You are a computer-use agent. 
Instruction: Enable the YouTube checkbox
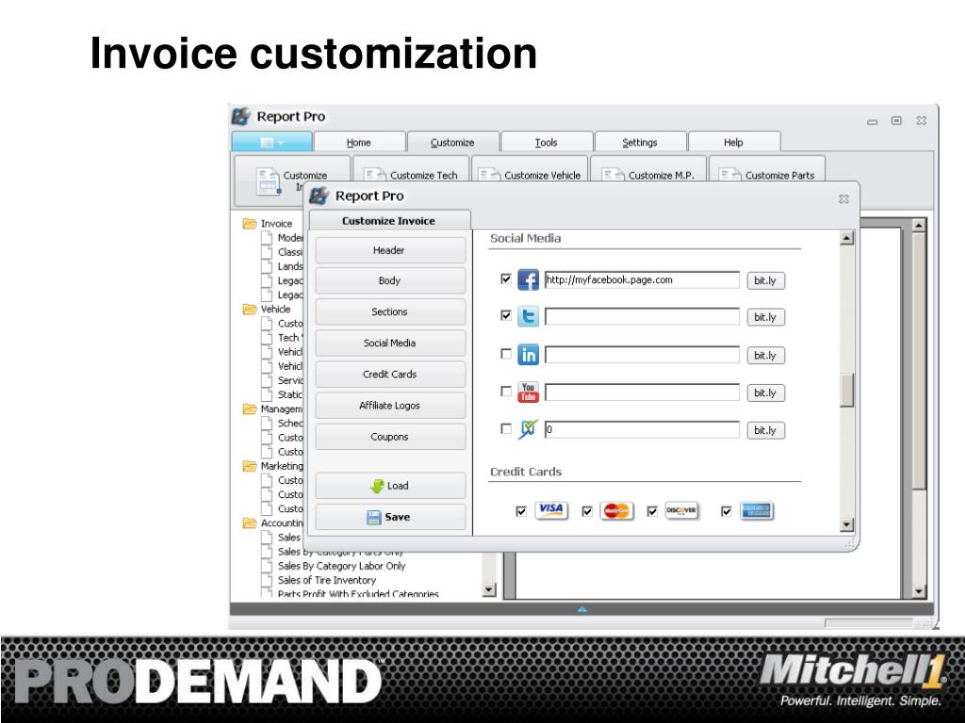coord(506,391)
